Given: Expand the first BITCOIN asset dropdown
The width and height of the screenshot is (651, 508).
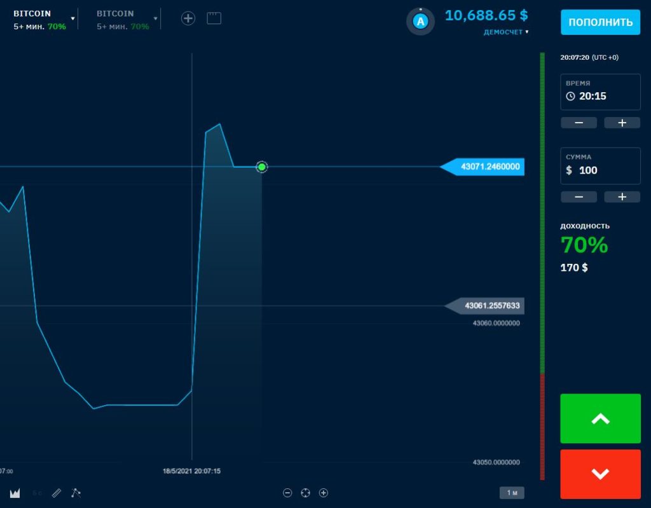Looking at the screenshot, I should click(x=72, y=18).
